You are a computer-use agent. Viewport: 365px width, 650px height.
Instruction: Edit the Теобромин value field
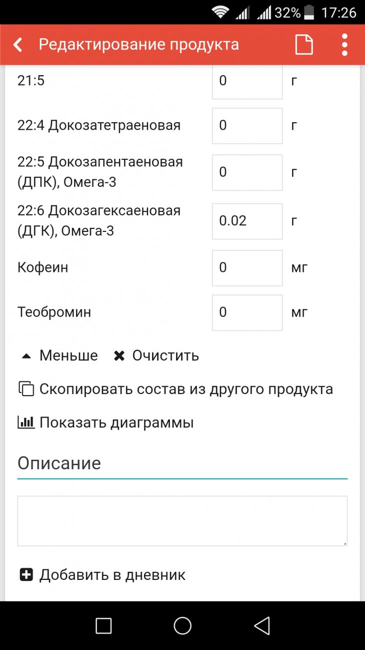[247, 312]
